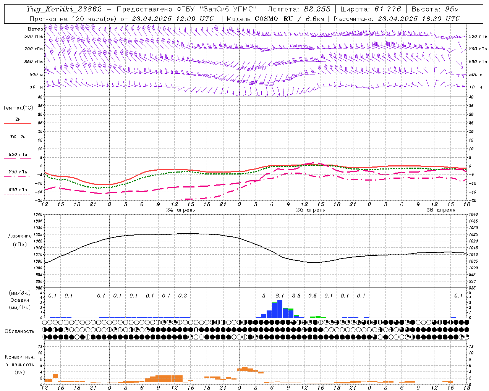Click the left 500 м wind level label
Viewport: 489px width, 391px height.
click(36, 74)
